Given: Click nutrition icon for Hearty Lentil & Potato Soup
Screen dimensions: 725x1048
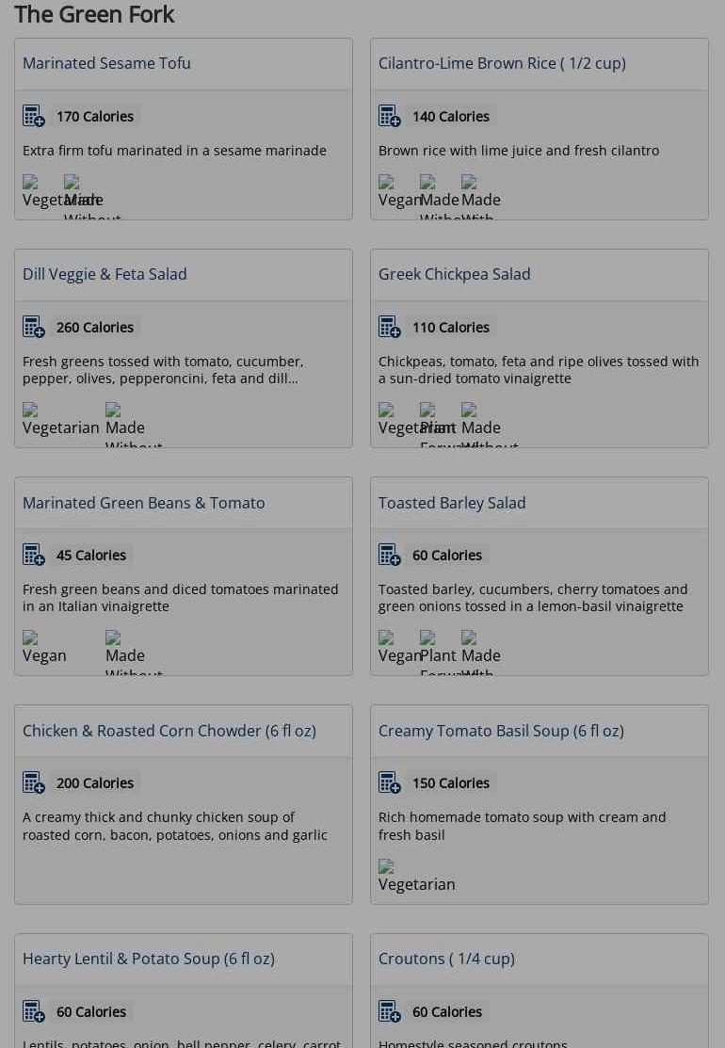Looking at the screenshot, I should (x=34, y=1012).
